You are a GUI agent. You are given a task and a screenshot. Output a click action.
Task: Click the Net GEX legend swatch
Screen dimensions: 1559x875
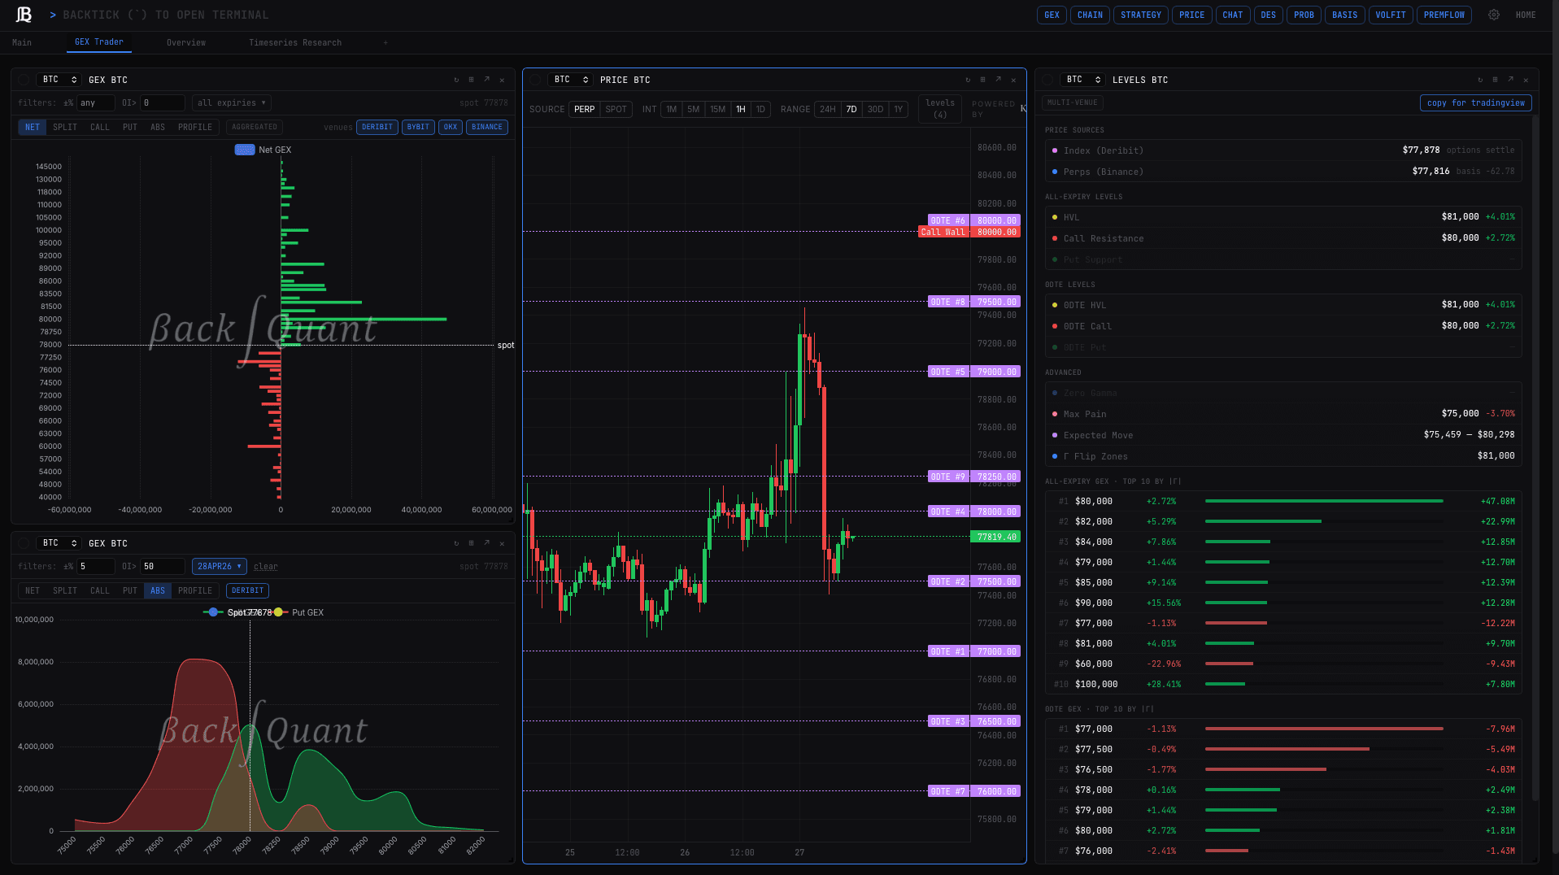click(x=245, y=150)
